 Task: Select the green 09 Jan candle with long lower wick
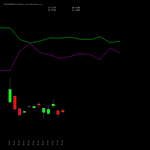pos(43,110)
